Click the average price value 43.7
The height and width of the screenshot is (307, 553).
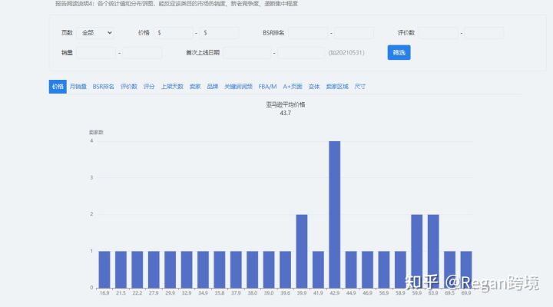point(285,113)
